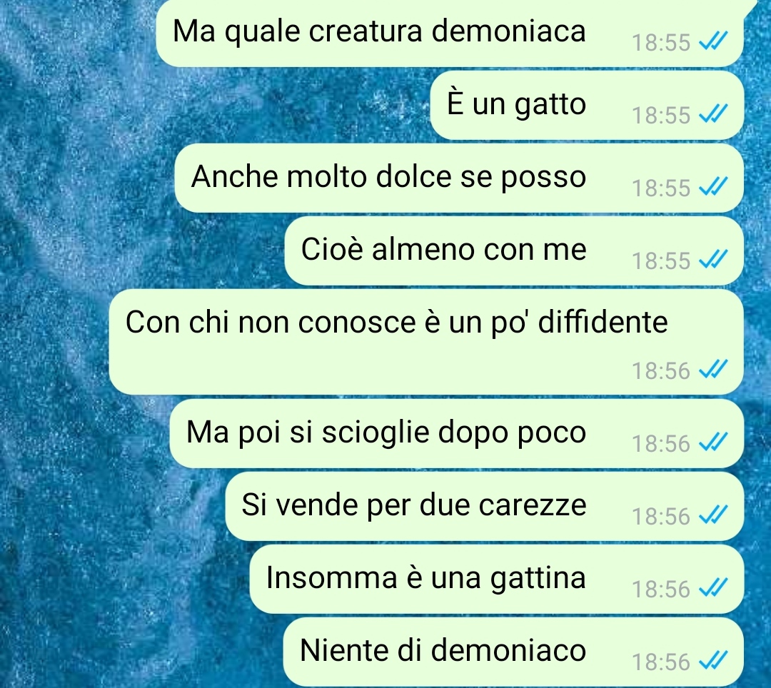Select the 'Ma poi si scioglie dopo poco' message
Image resolution: width=771 pixels, height=688 pixels.
tap(456, 433)
